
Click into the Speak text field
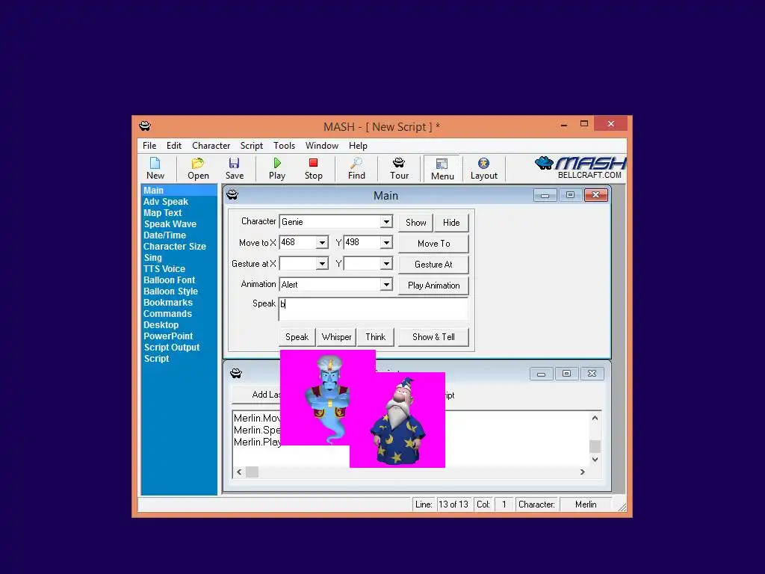tap(374, 309)
